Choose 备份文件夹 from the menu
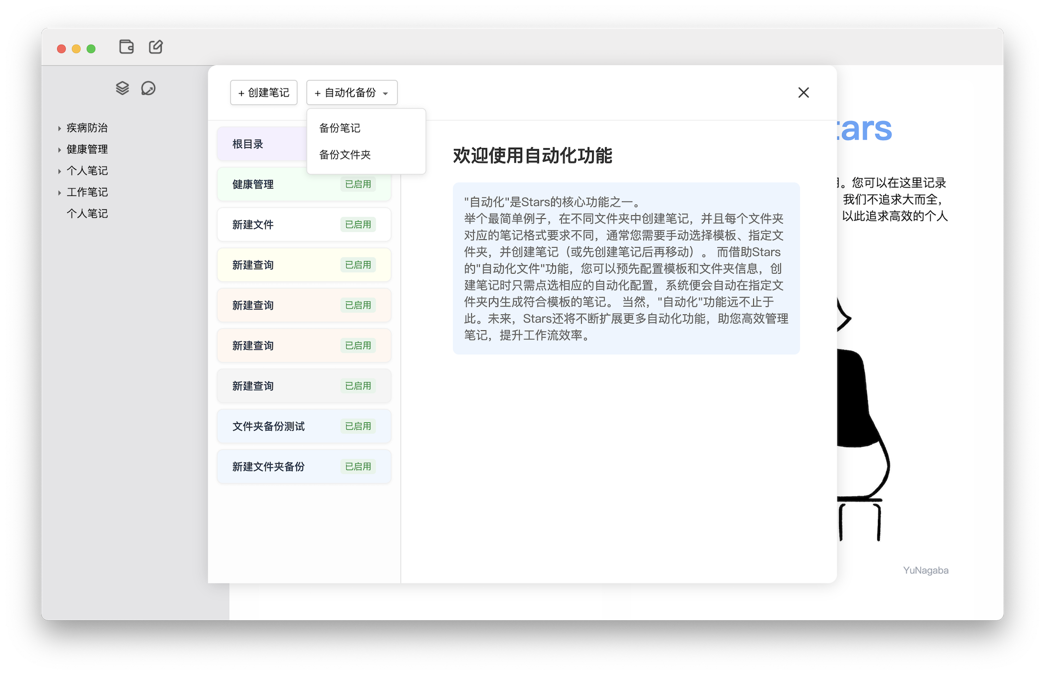1045x675 pixels. click(345, 155)
